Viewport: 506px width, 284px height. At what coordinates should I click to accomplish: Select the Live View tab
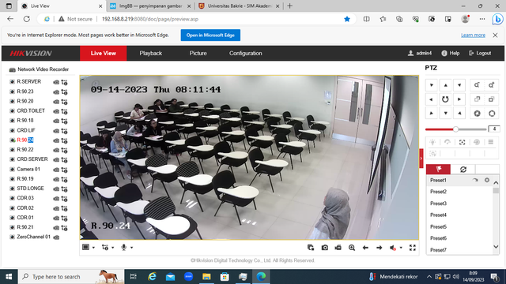[104, 54]
